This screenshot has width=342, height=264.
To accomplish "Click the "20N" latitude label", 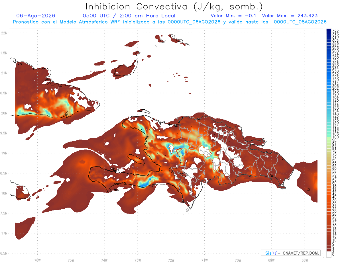I will [4, 113].
